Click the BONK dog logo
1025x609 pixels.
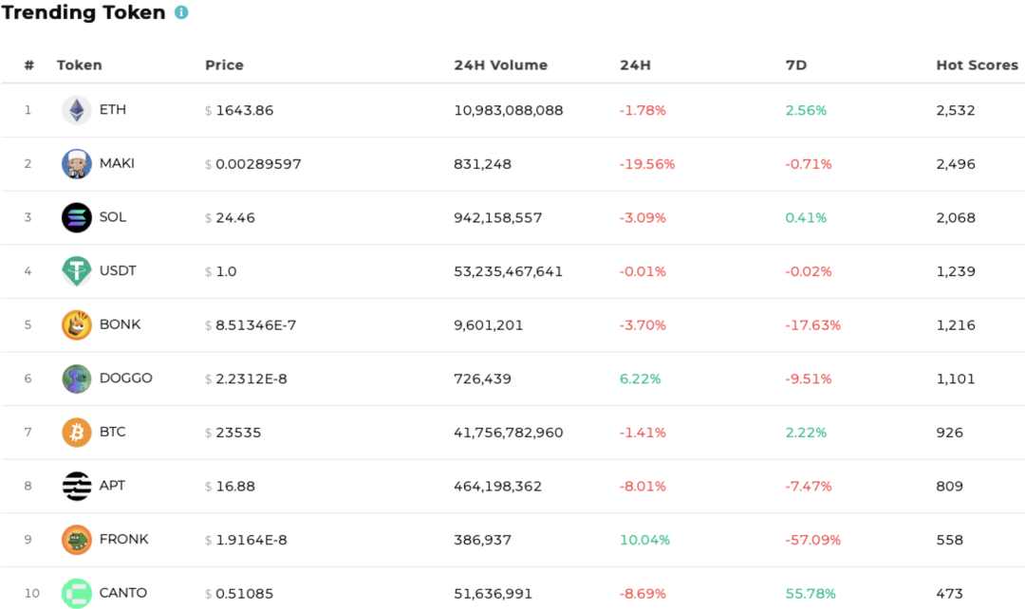[77, 324]
